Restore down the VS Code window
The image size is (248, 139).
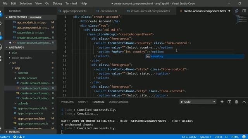pos(240,3)
